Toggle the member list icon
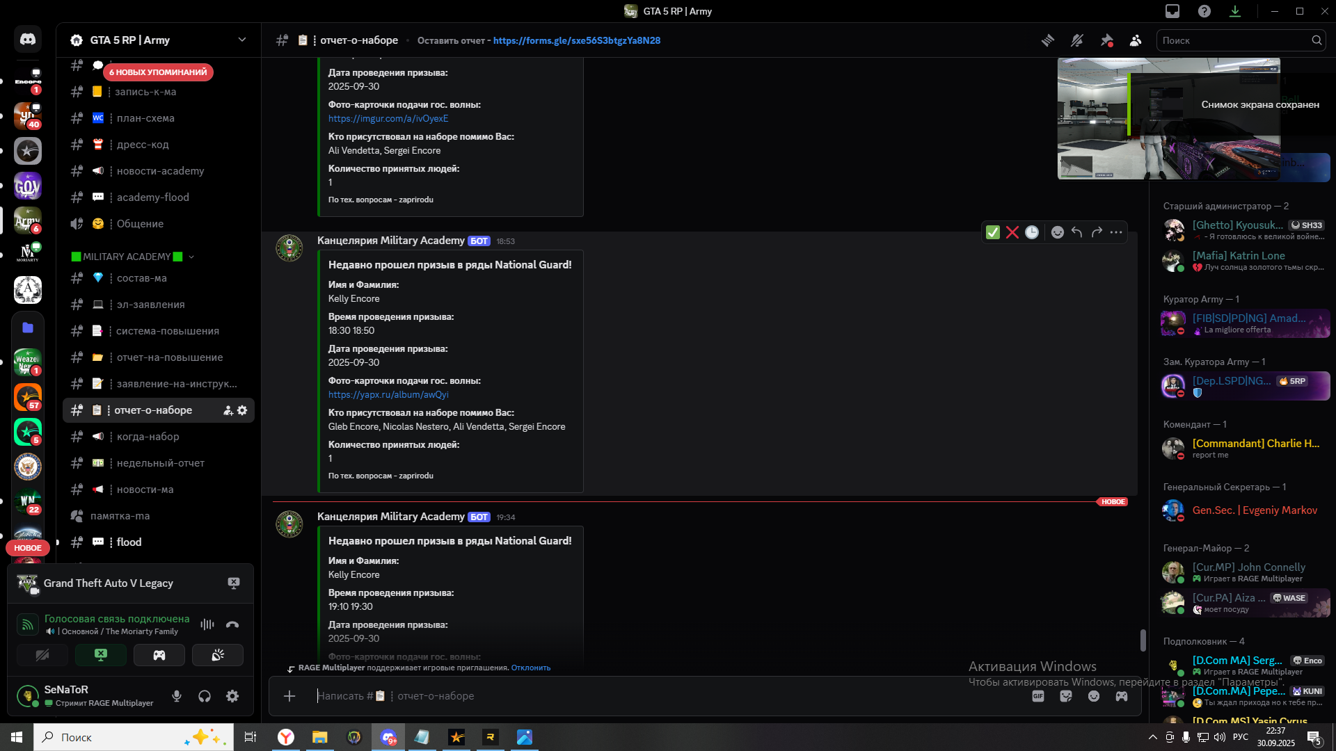Screen dimensions: 1336x751 pos(1136,40)
